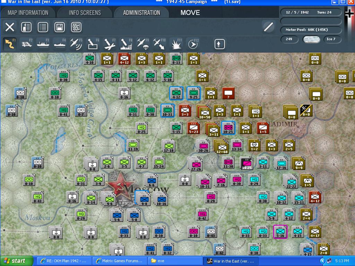The height and width of the screenshot is (266, 355).
Task: Click the date and turn 24 display
Action: [x=311, y=12]
